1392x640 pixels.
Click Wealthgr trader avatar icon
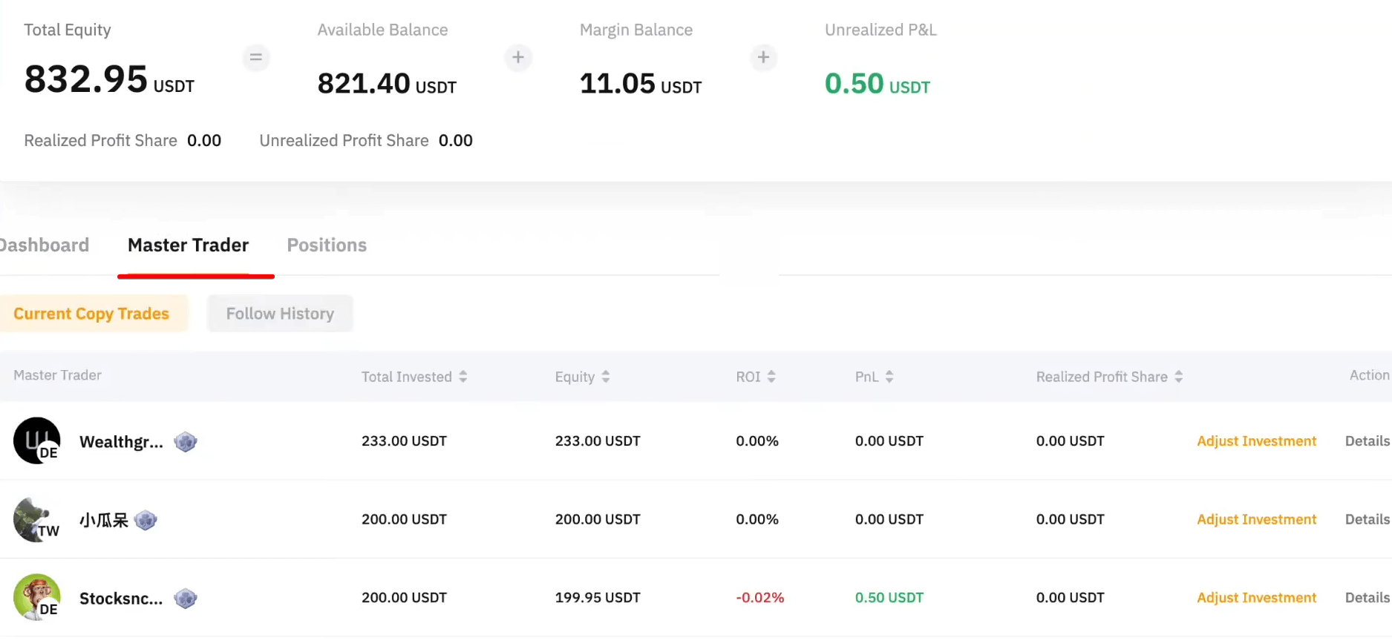coord(36,441)
